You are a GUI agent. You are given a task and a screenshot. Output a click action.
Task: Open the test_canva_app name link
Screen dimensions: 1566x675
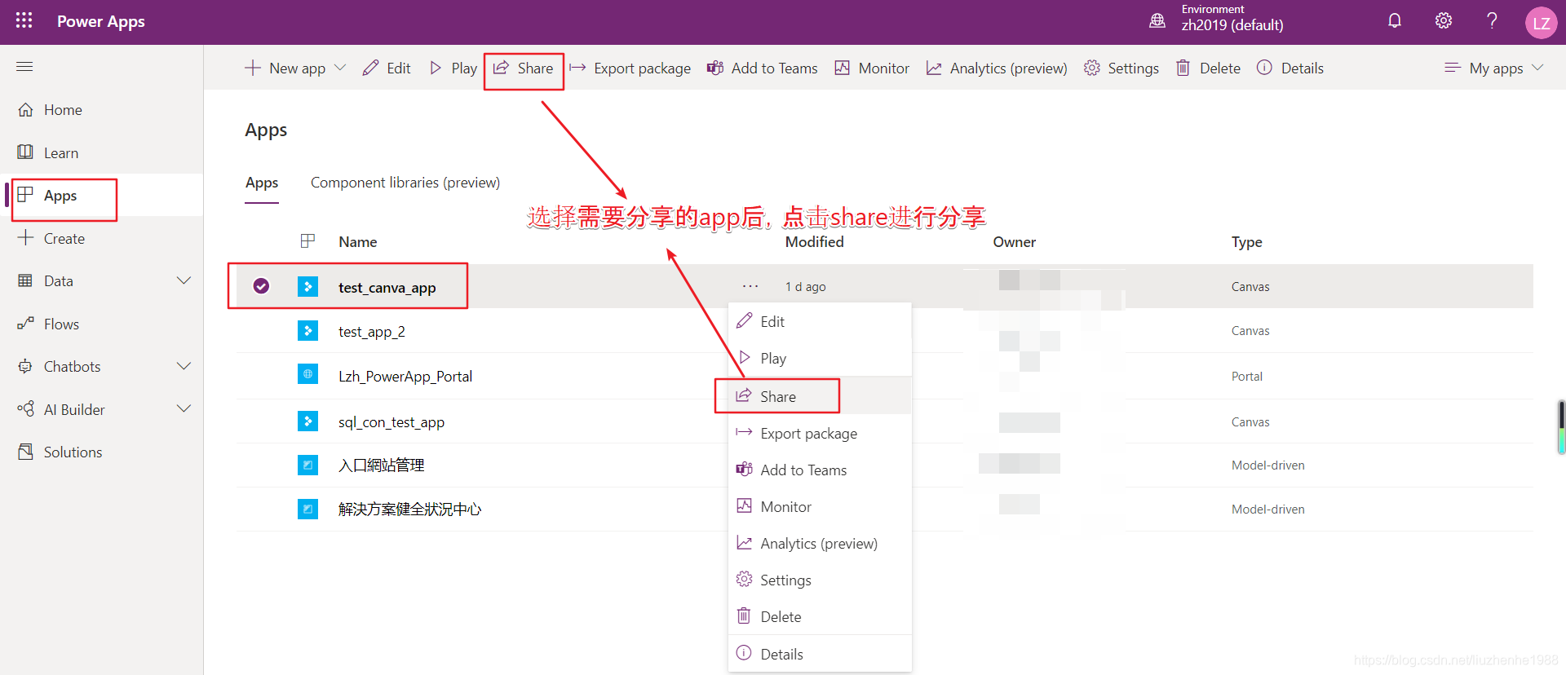387,288
